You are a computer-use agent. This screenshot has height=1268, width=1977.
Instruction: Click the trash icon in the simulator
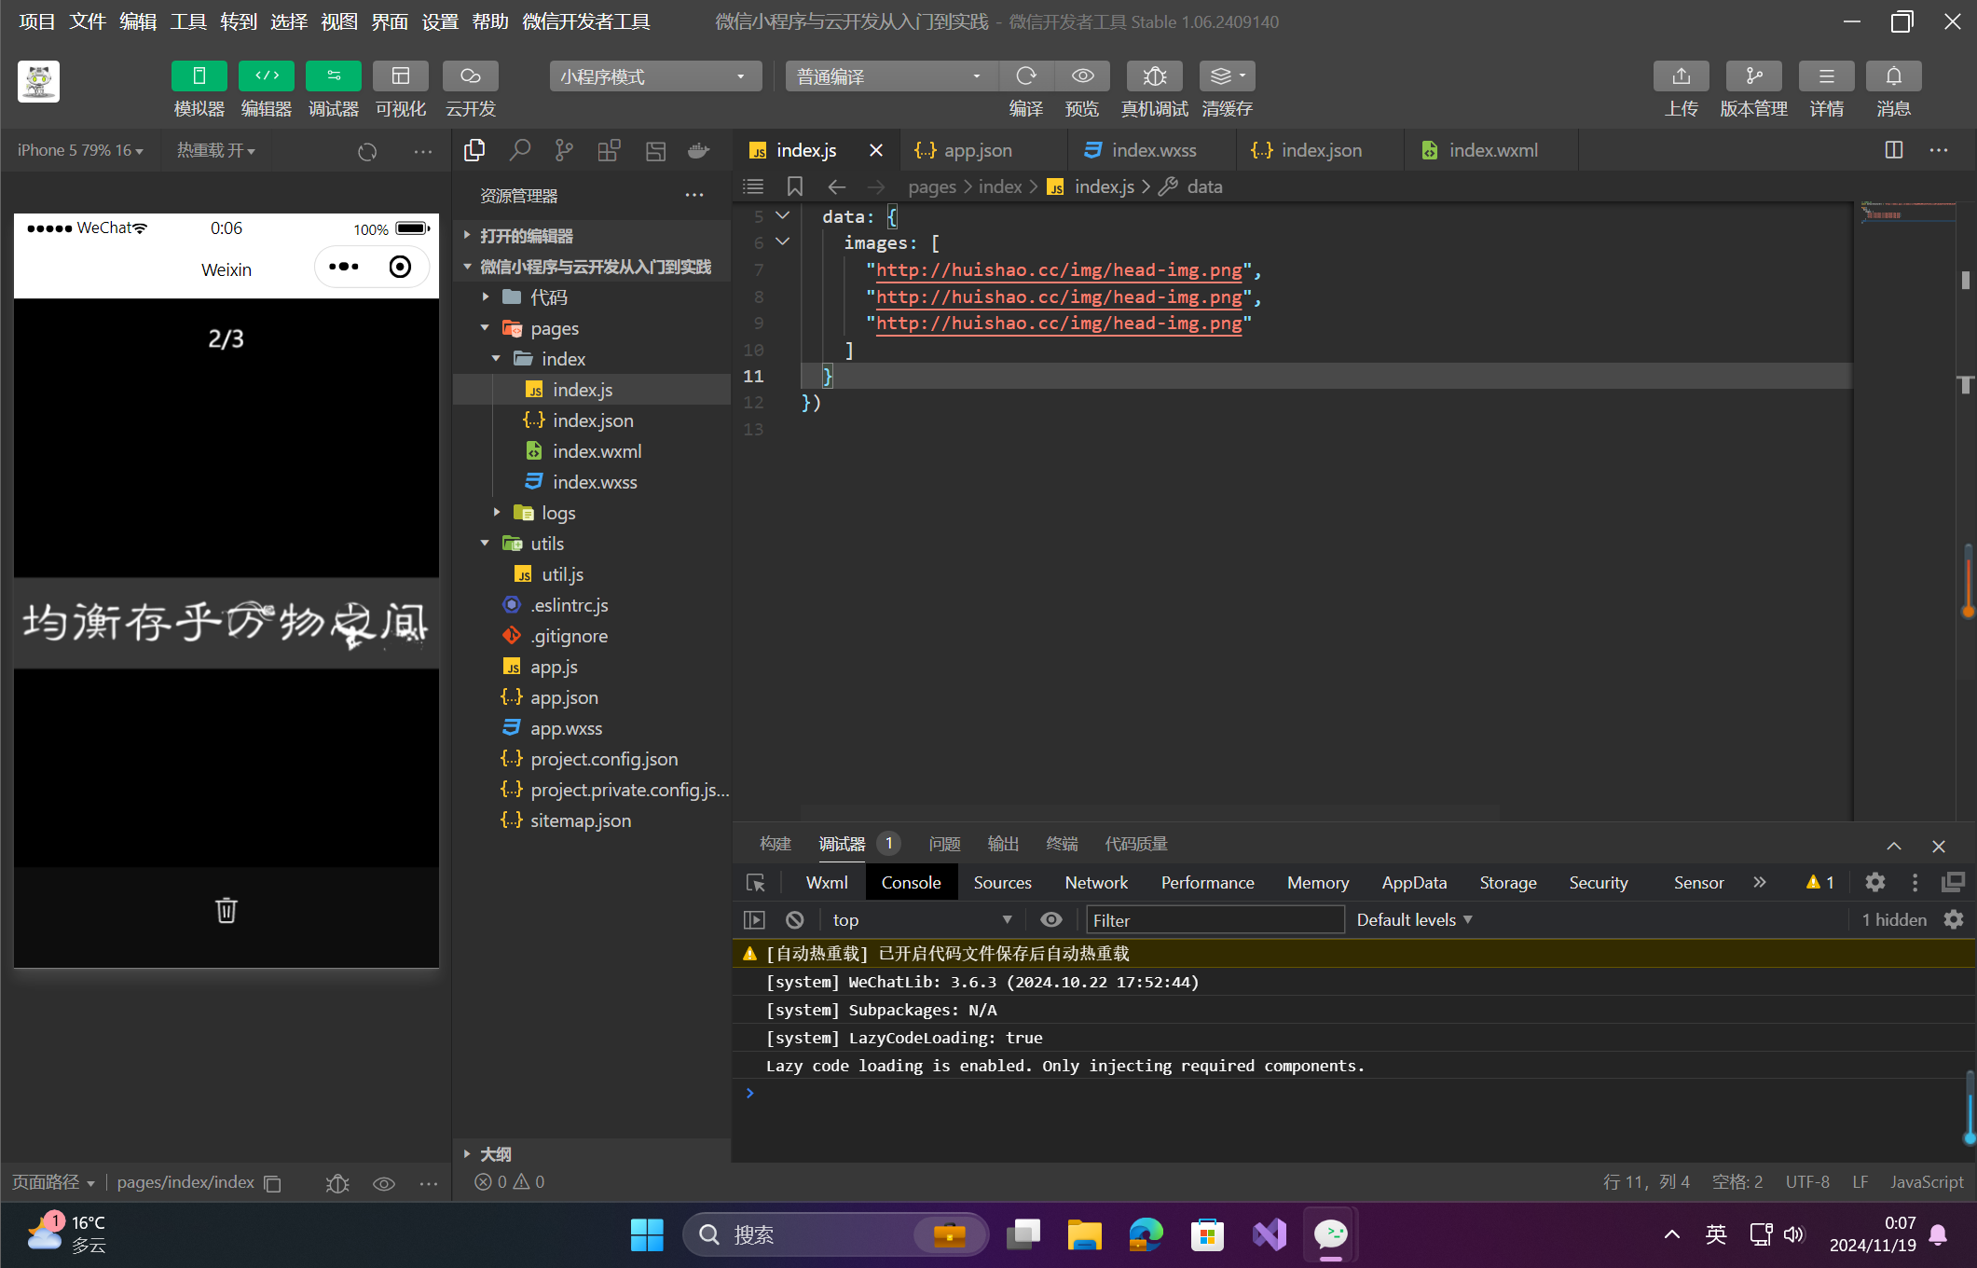[227, 910]
